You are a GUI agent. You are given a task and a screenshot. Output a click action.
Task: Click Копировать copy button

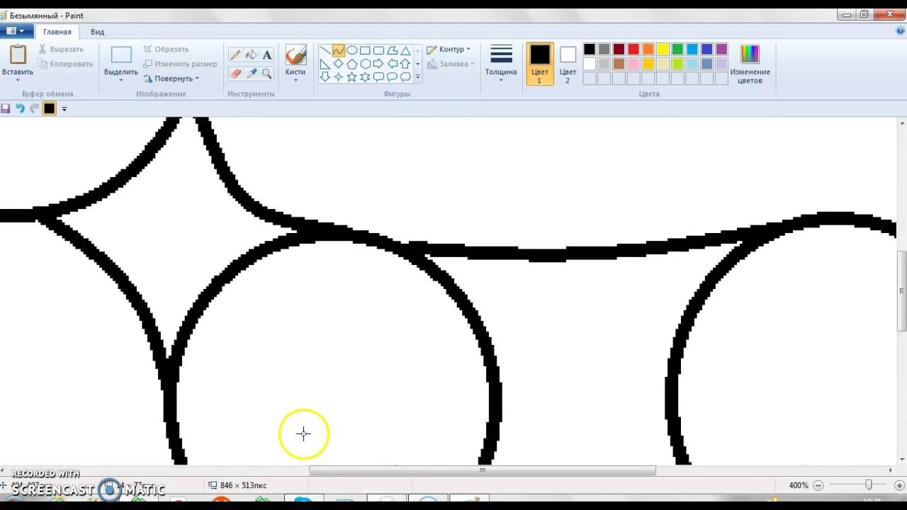(64, 64)
